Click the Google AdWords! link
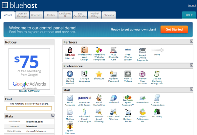This screenshot has height=135, width=197. [29, 91]
